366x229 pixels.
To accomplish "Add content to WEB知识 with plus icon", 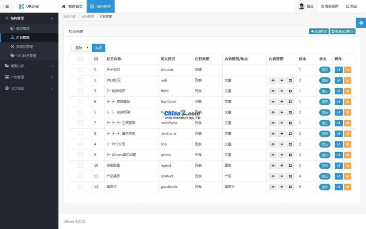I will pos(282,80).
